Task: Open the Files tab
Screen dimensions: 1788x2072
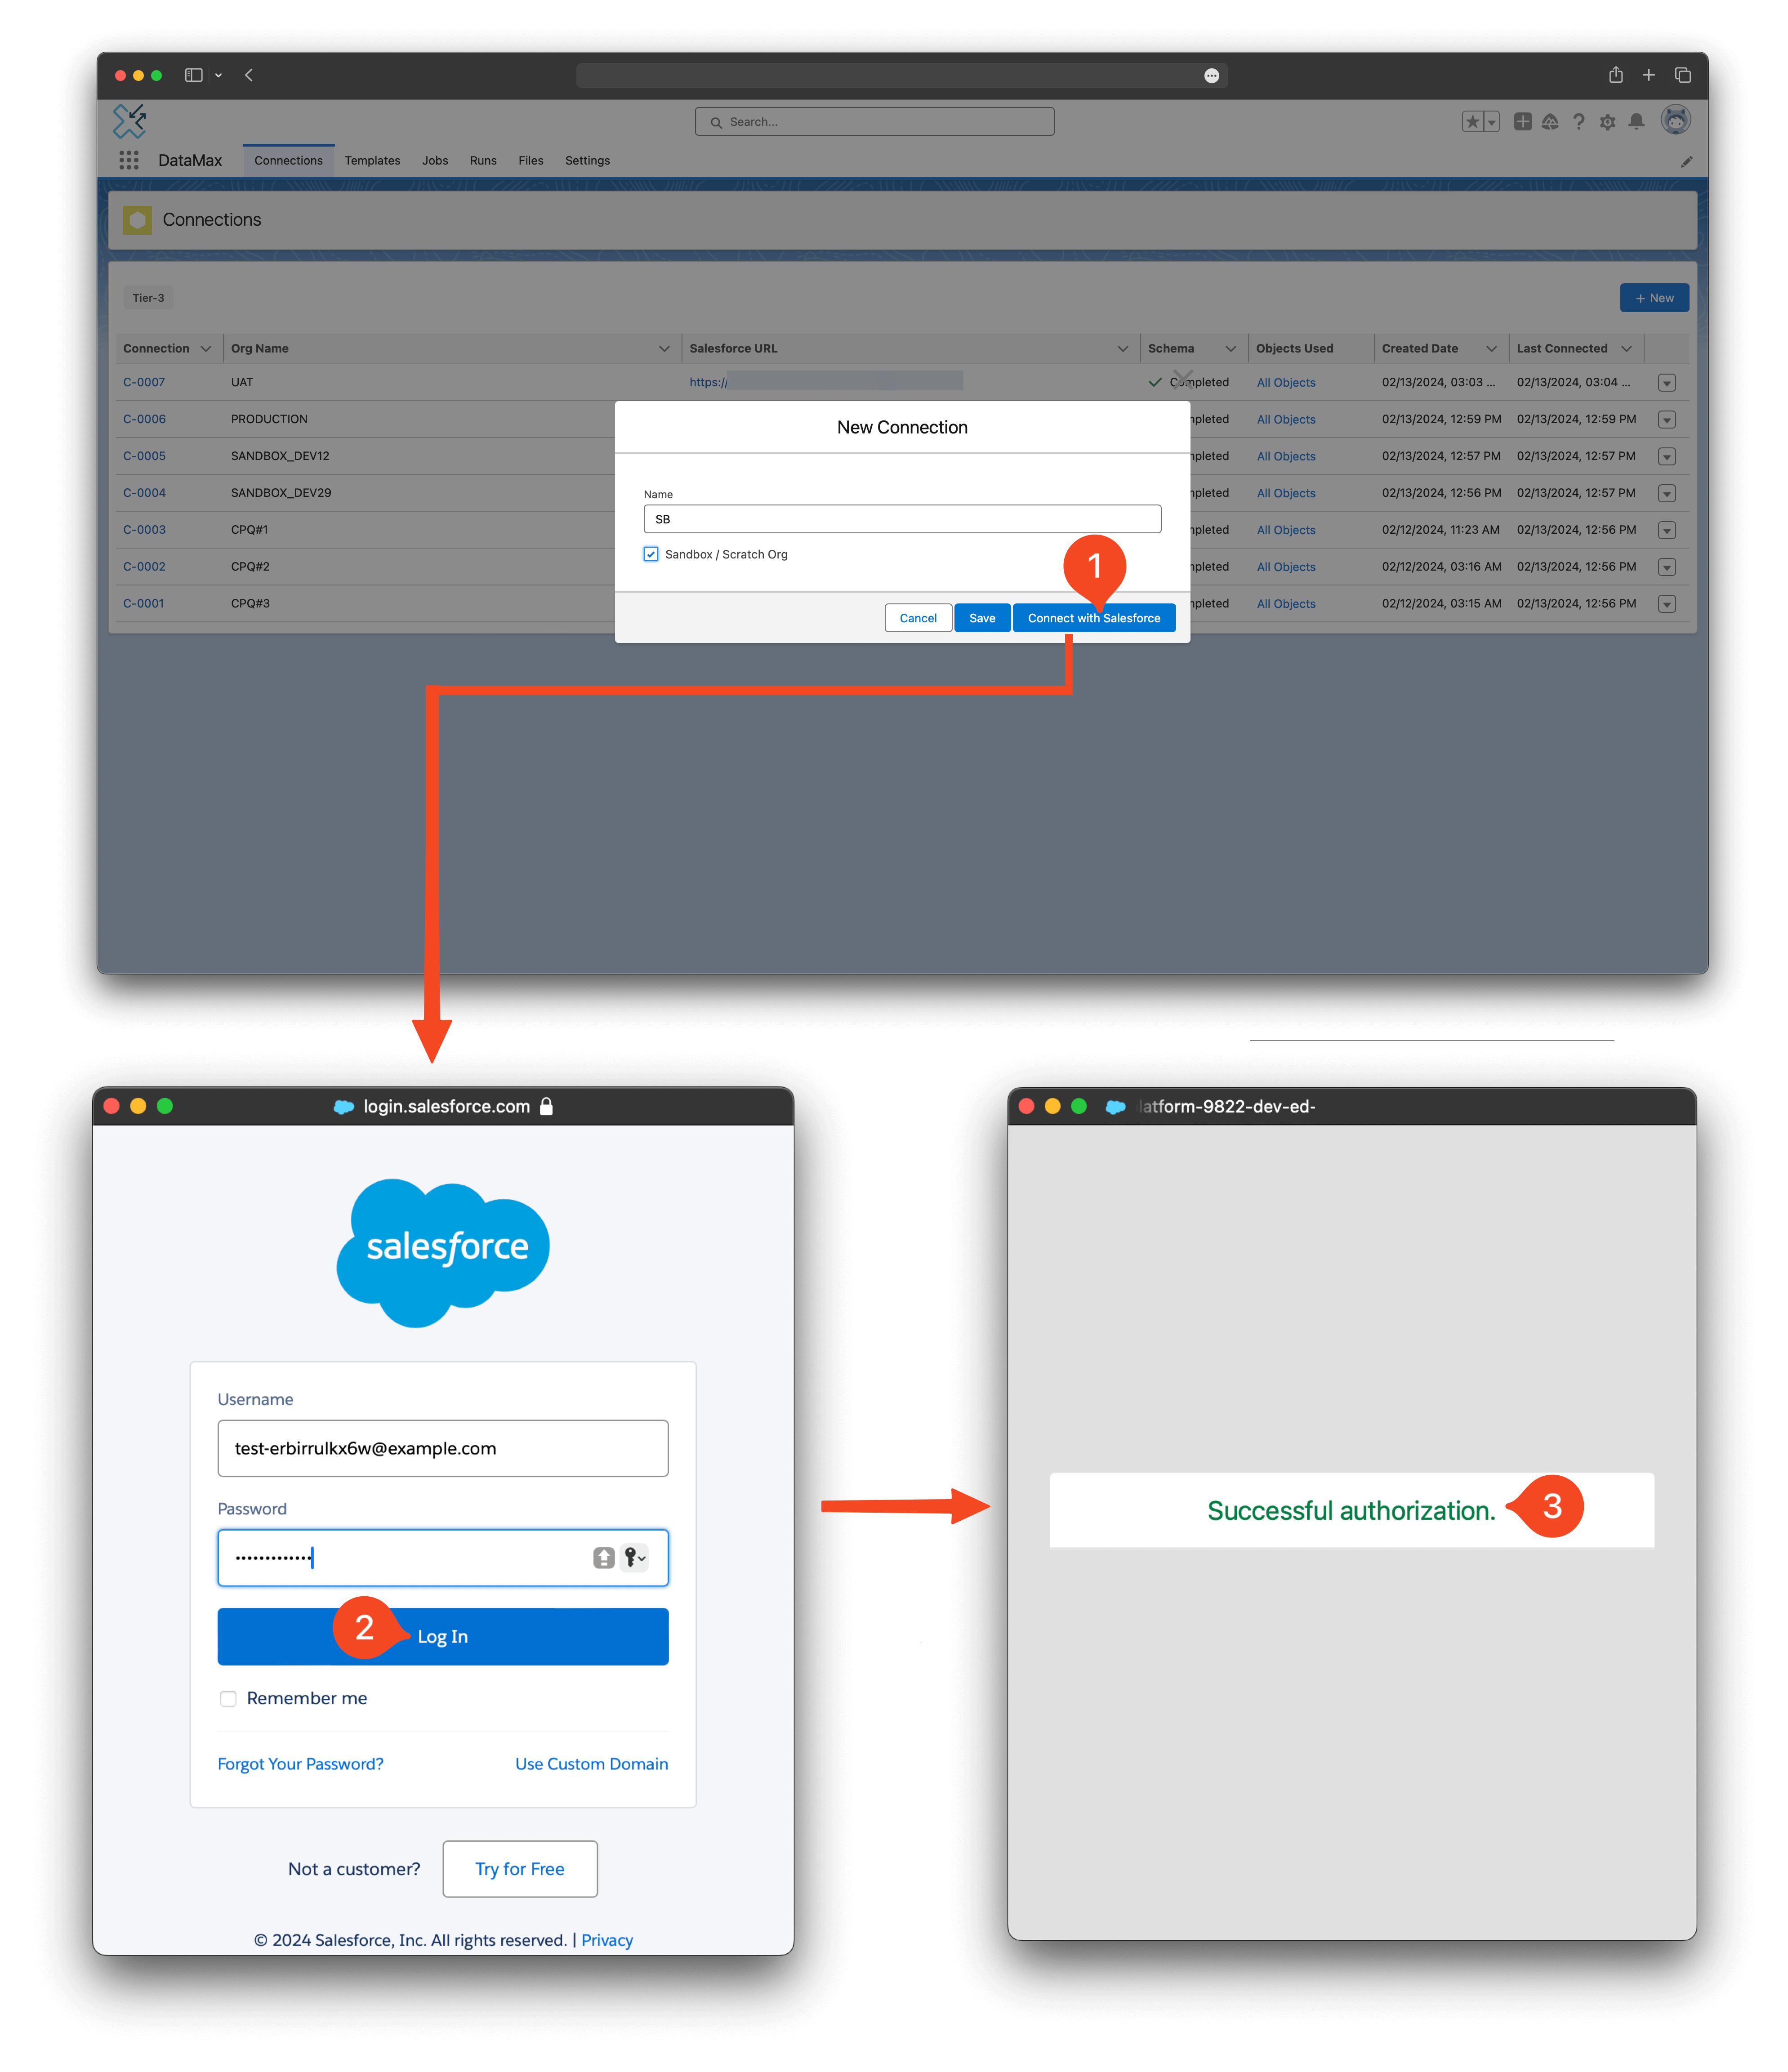Action: 531,161
